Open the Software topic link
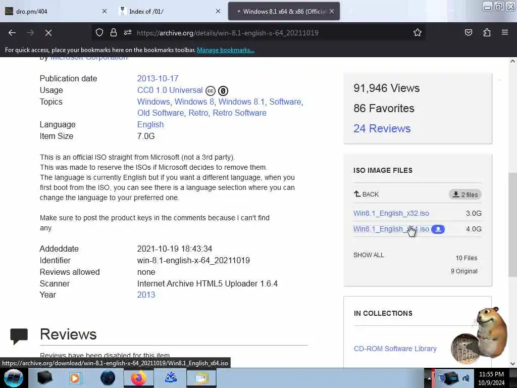Viewport: 517px width, 388px height. [285, 102]
